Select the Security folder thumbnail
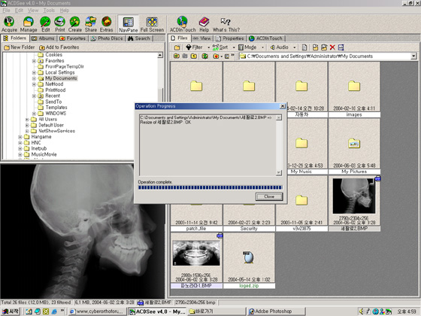This screenshot has width=421, height=316. click(x=249, y=218)
